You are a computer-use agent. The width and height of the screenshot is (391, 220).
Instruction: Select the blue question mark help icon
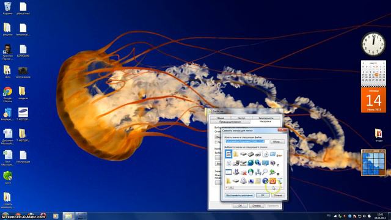coord(265,181)
